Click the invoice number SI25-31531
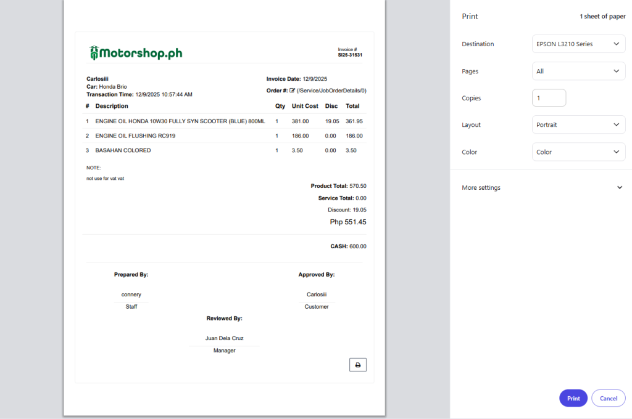Viewport: 632px width, 419px height. click(x=349, y=55)
